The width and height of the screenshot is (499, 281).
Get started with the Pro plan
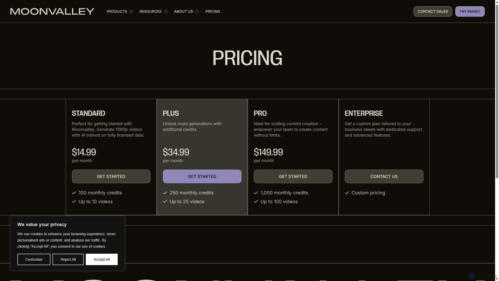(293, 176)
